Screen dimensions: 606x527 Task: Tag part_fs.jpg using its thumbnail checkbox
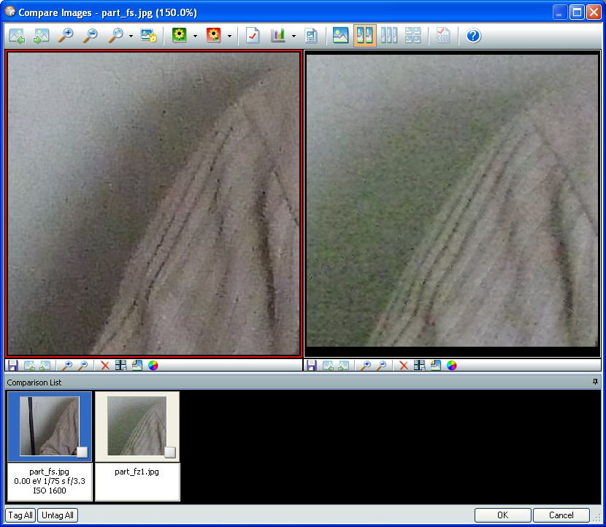pyautogui.click(x=83, y=452)
